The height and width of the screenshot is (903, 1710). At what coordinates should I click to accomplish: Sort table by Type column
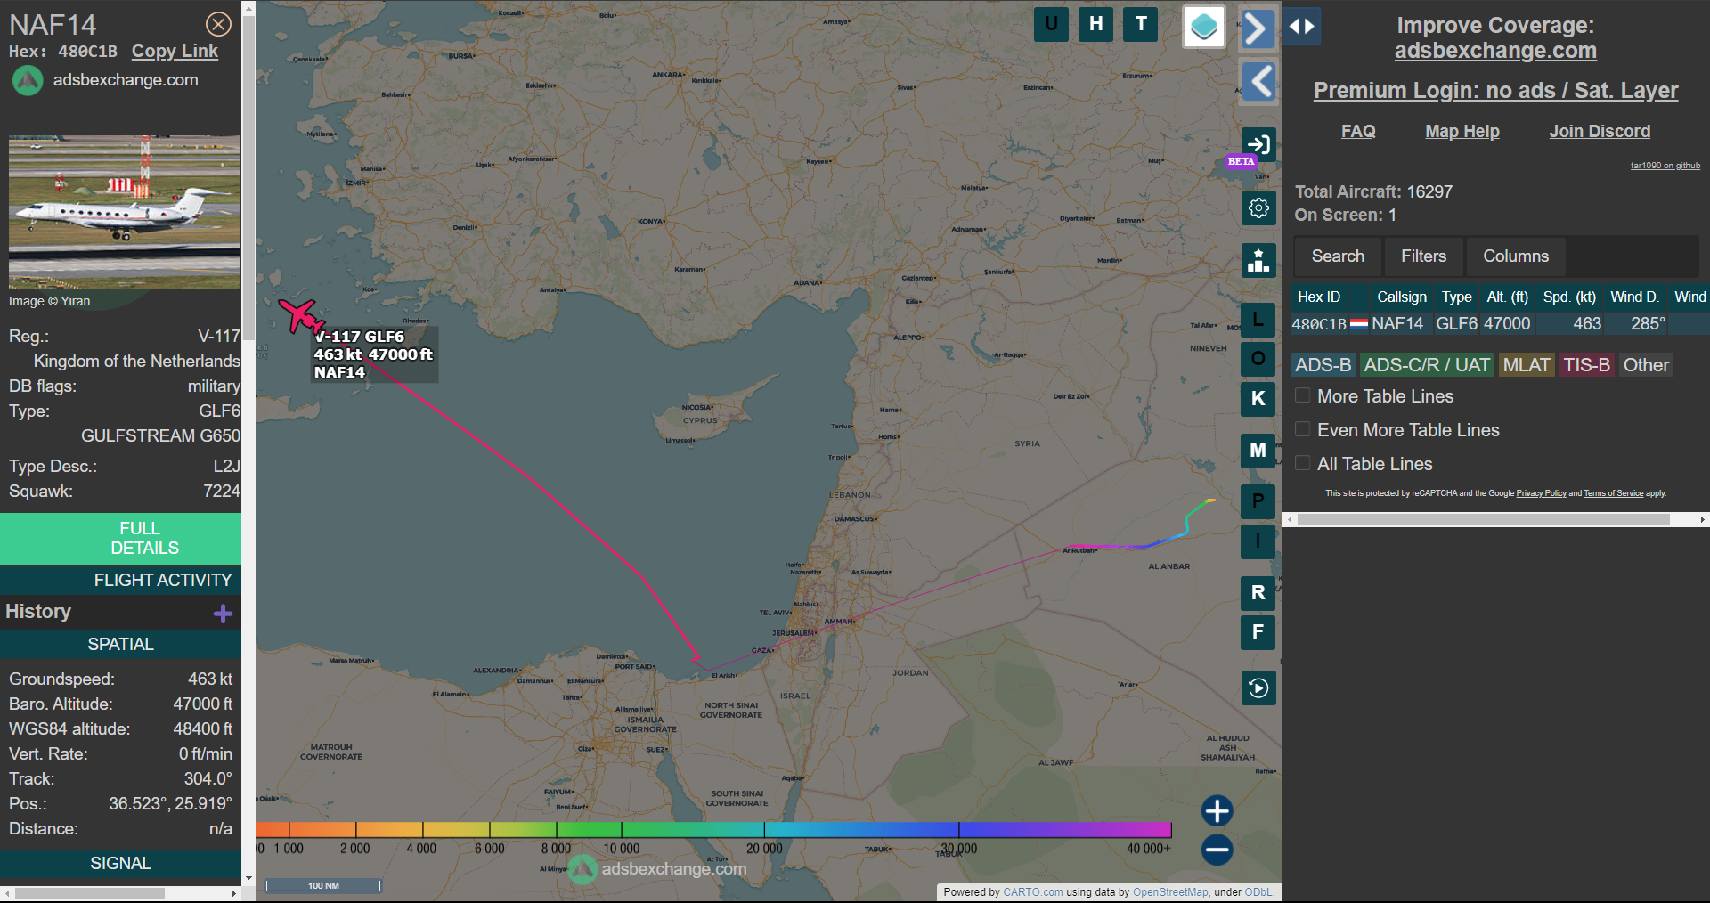click(1457, 297)
